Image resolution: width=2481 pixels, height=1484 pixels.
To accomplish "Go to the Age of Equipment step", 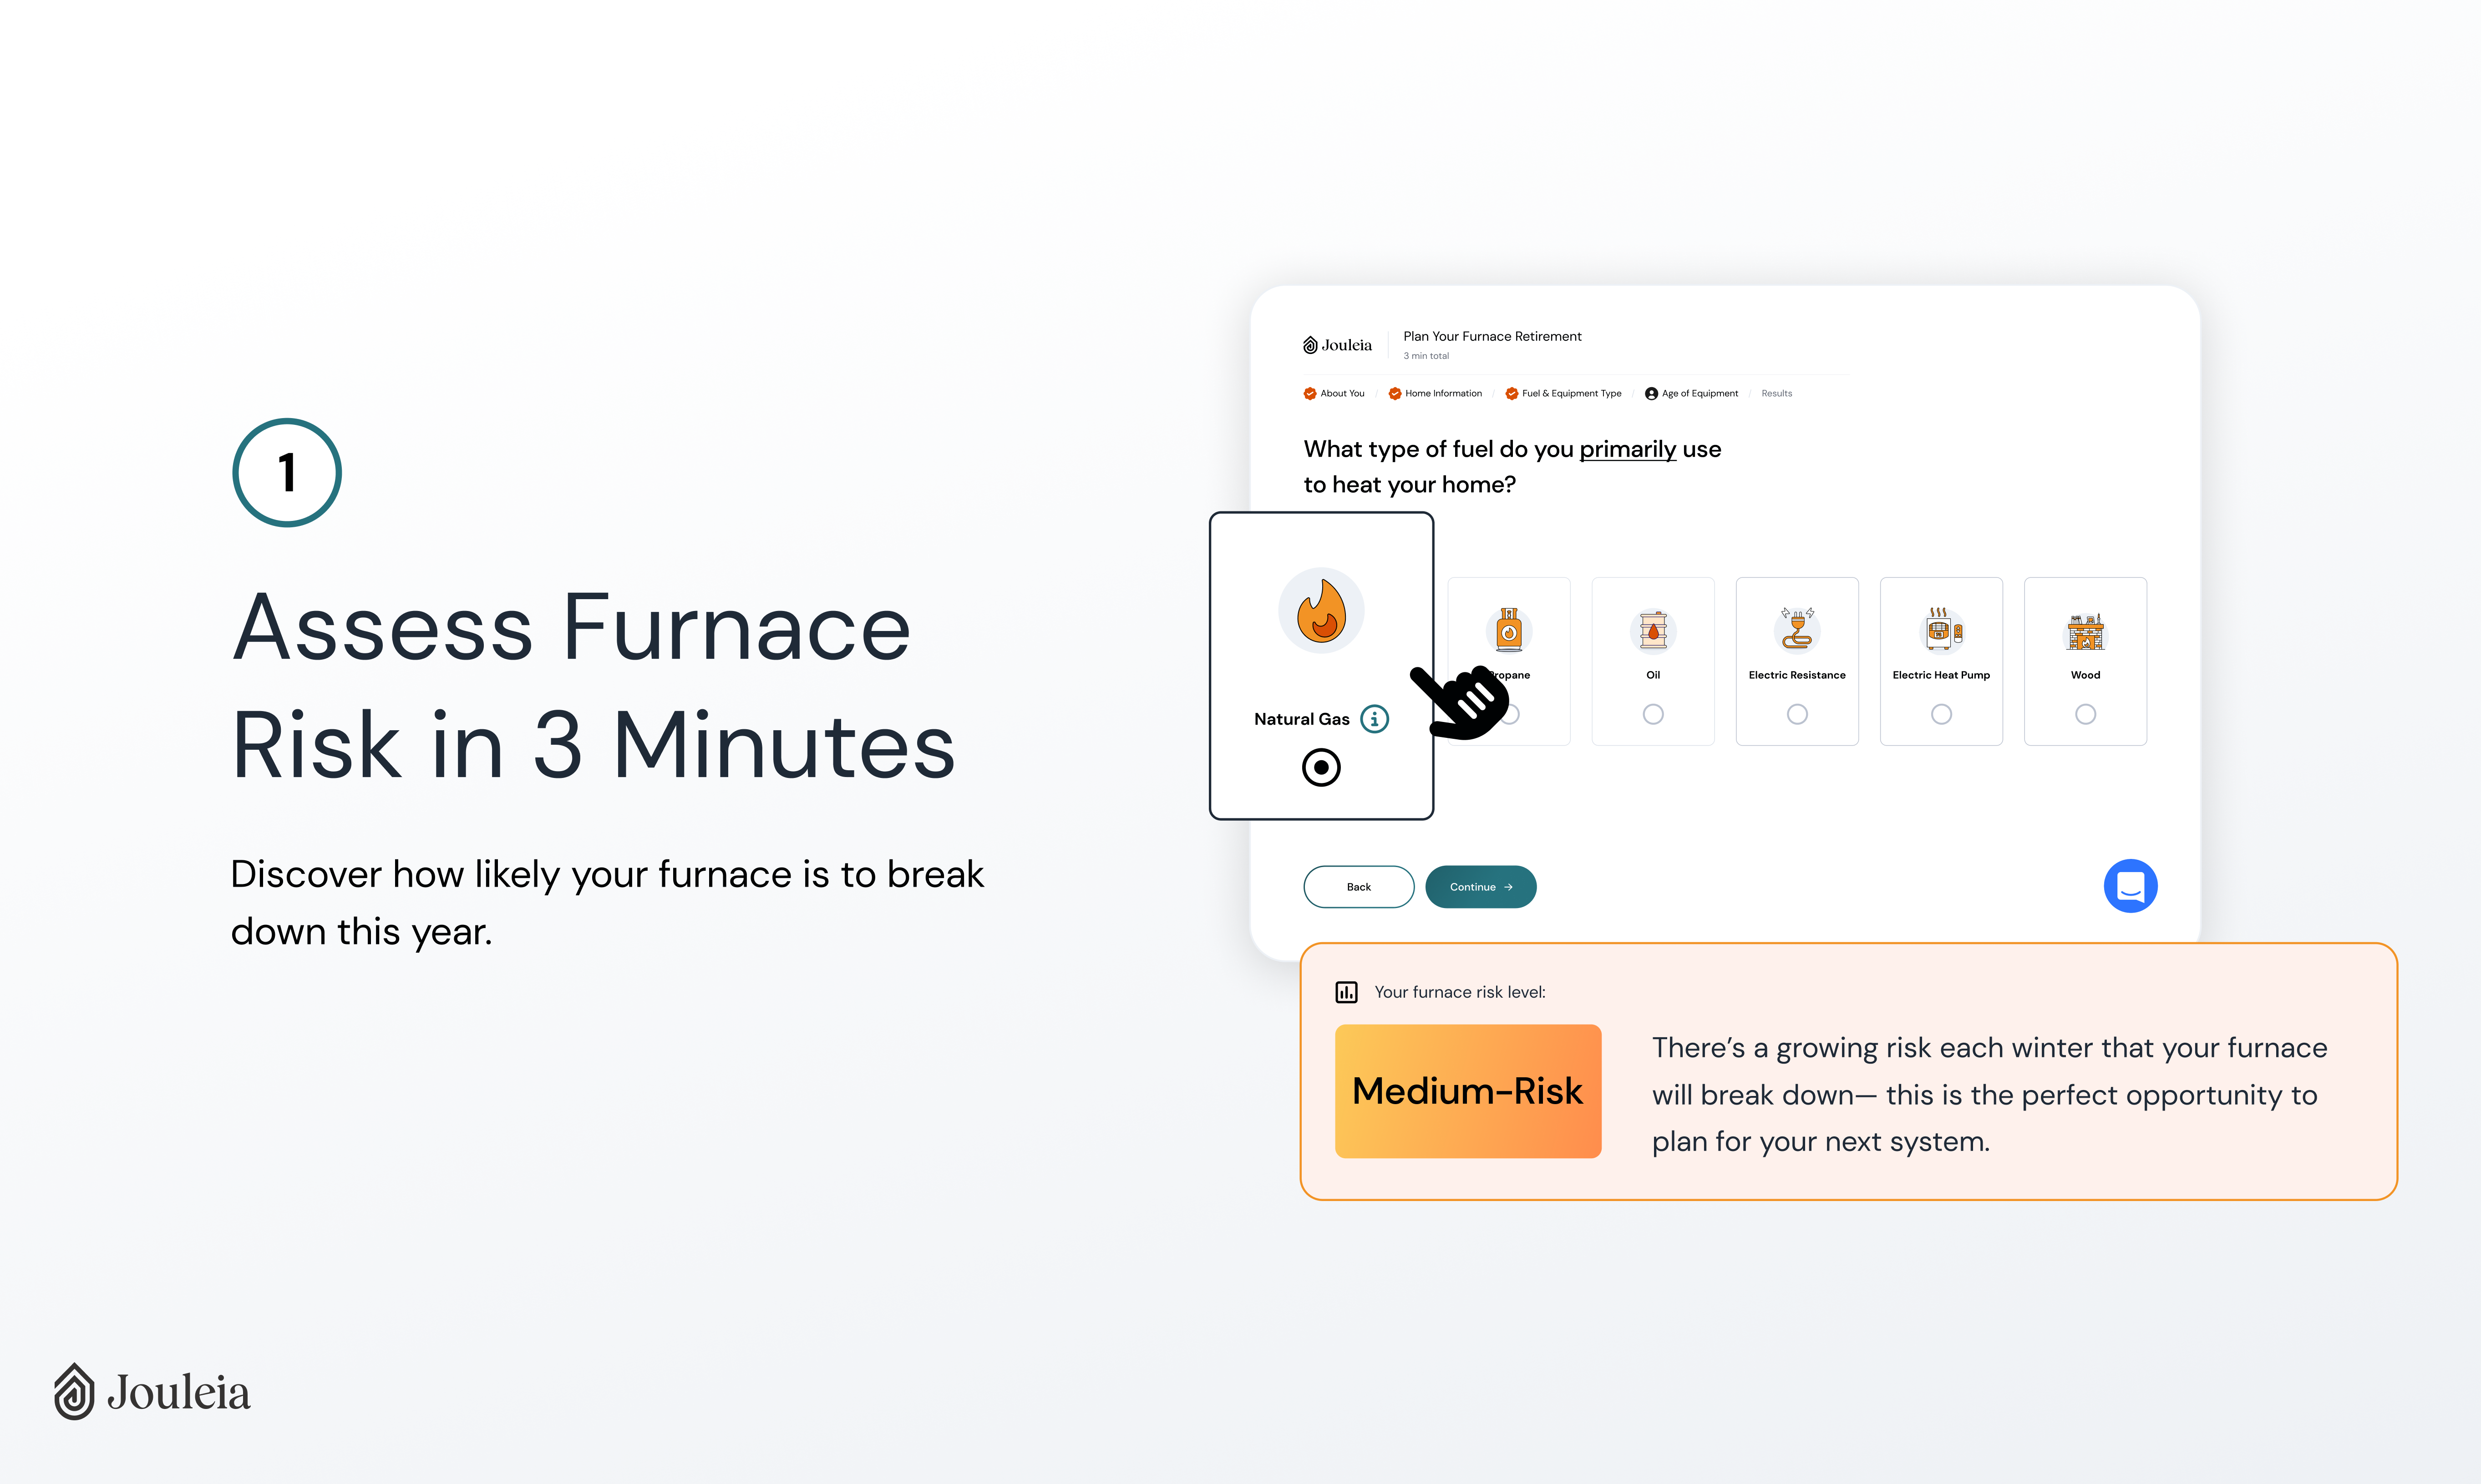I will click(1692, 394).
